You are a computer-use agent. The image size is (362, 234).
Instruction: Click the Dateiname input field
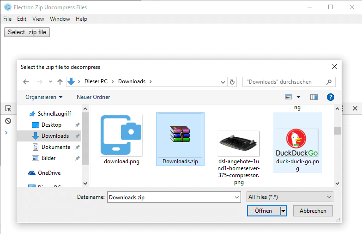coord(171,197)
